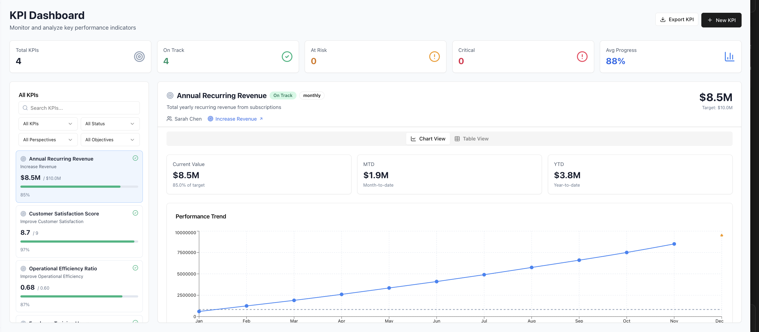The image size is (759, 332).
Task: Click the status check icon on Operational Efficiency Ratio card
Action: pyautogui.click(x=135, y=268)
